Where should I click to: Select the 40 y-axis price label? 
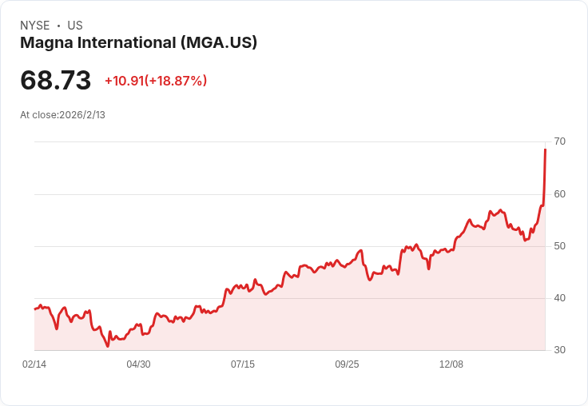click(x=559, y=298)
